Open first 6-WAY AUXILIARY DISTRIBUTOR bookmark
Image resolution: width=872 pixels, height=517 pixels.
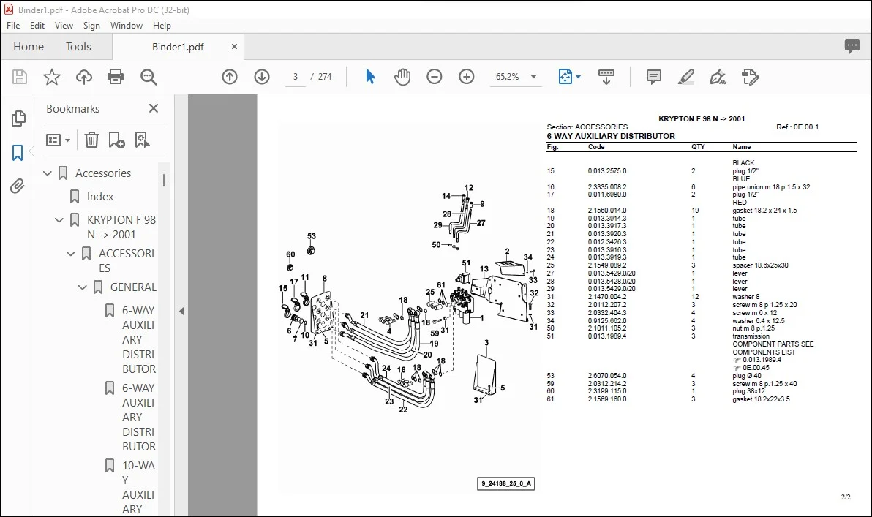coord(139,339)
